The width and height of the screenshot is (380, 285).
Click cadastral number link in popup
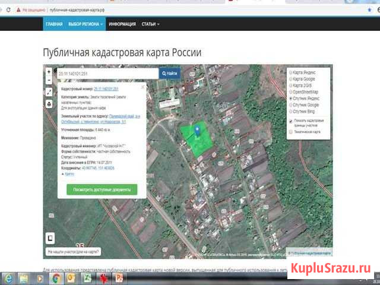[x=106, y=89]
